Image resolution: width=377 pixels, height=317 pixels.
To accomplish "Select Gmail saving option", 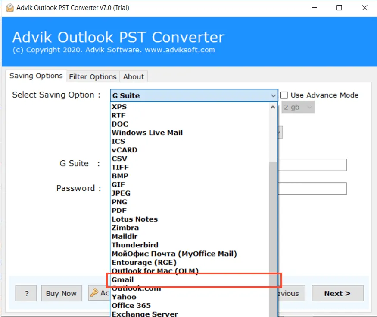I will [x=190, y=279].
